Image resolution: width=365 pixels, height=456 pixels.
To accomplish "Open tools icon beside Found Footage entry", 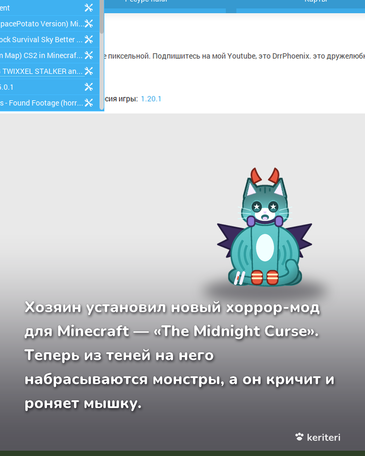I will [x=89, y=103].
